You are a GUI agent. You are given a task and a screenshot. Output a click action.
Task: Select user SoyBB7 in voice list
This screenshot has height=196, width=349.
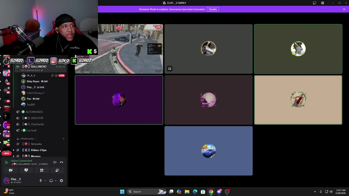point(31,105)
